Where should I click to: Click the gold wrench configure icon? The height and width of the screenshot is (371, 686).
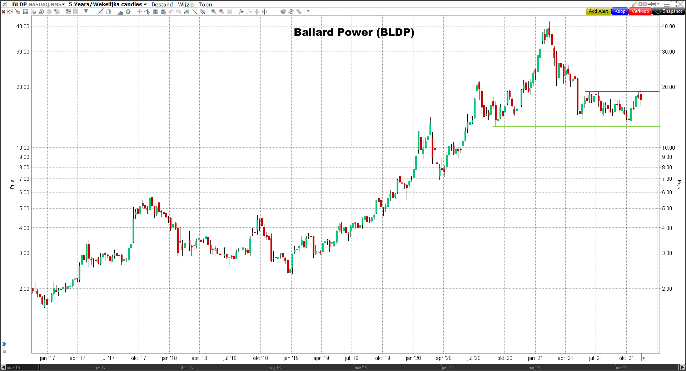click(x=634, y=4)
